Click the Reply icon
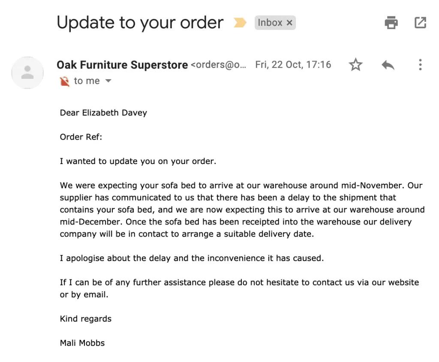Viewport: 439px width, 362px height. (x=387, y=64)
